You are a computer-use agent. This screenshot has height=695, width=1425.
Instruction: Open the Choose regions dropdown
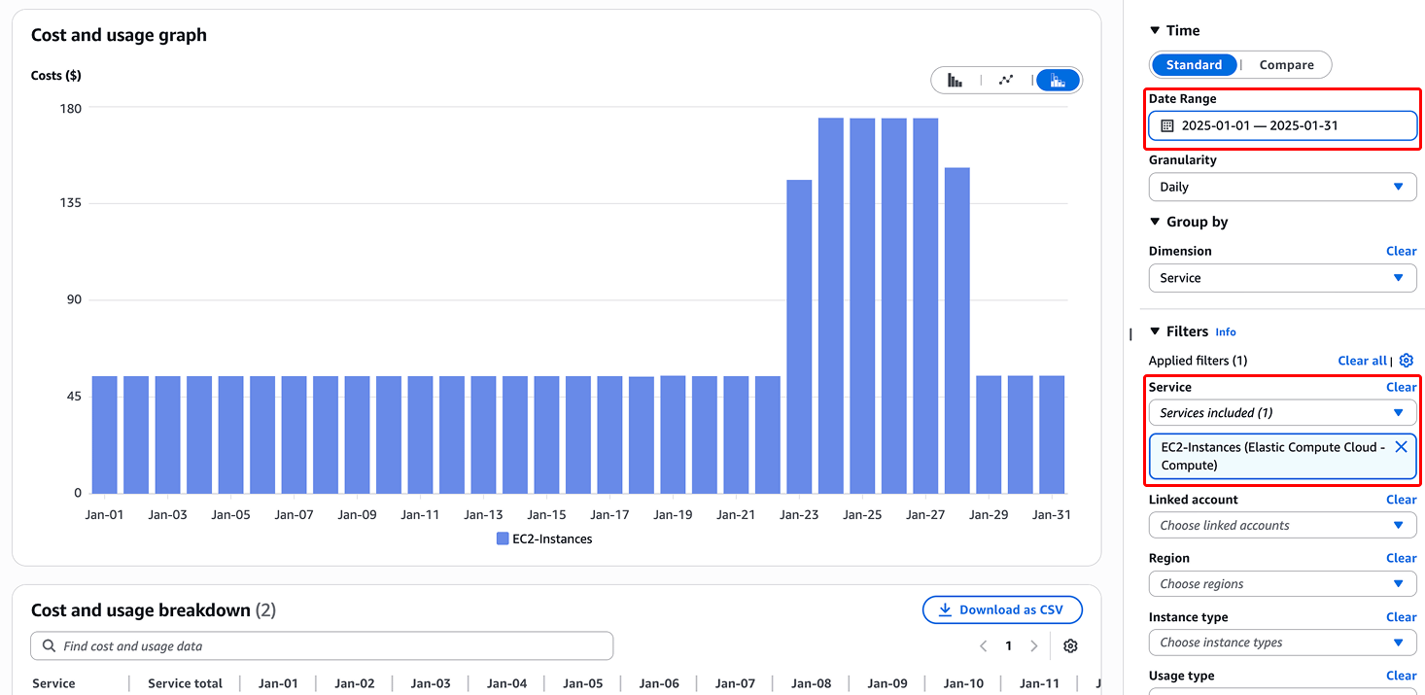(x=1281, y=584)
